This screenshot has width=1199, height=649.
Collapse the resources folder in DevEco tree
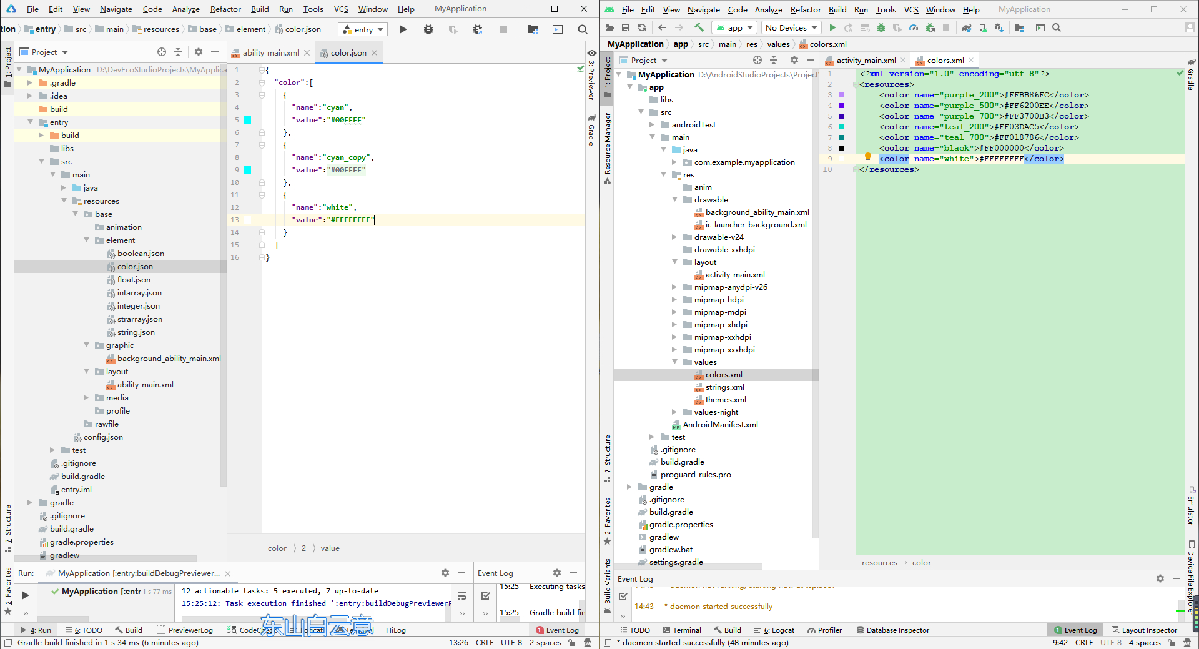tap(64, 201)
